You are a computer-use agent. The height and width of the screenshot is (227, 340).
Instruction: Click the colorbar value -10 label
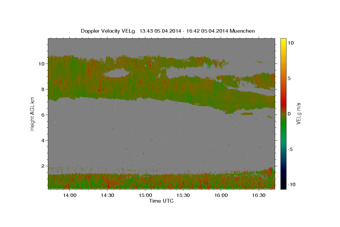pyautogui.click(x=291, y=184)
